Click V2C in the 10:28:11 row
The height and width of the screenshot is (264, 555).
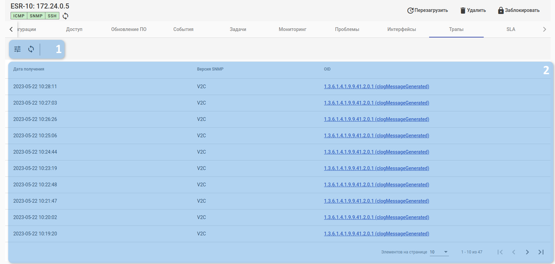pos(202,87)
